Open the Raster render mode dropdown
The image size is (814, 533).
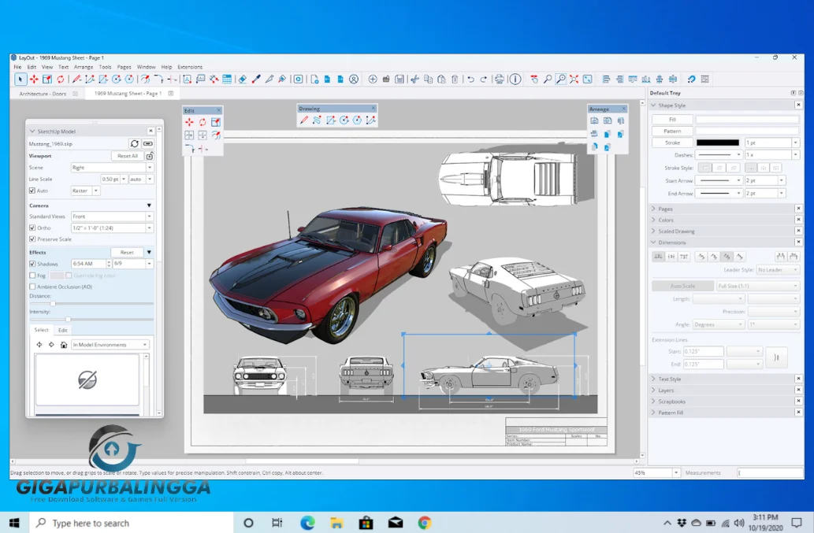(x=84, y=191)
